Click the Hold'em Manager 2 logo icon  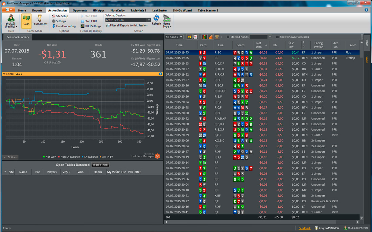pyautogui.click(x=158, y=156)
